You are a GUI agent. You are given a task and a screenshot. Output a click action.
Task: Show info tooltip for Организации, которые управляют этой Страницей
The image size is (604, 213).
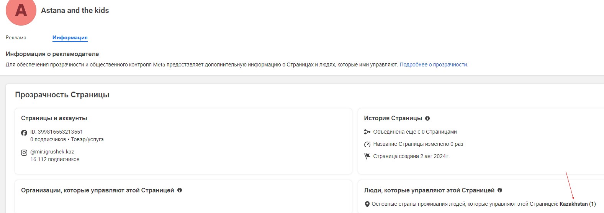pos(180,190)
